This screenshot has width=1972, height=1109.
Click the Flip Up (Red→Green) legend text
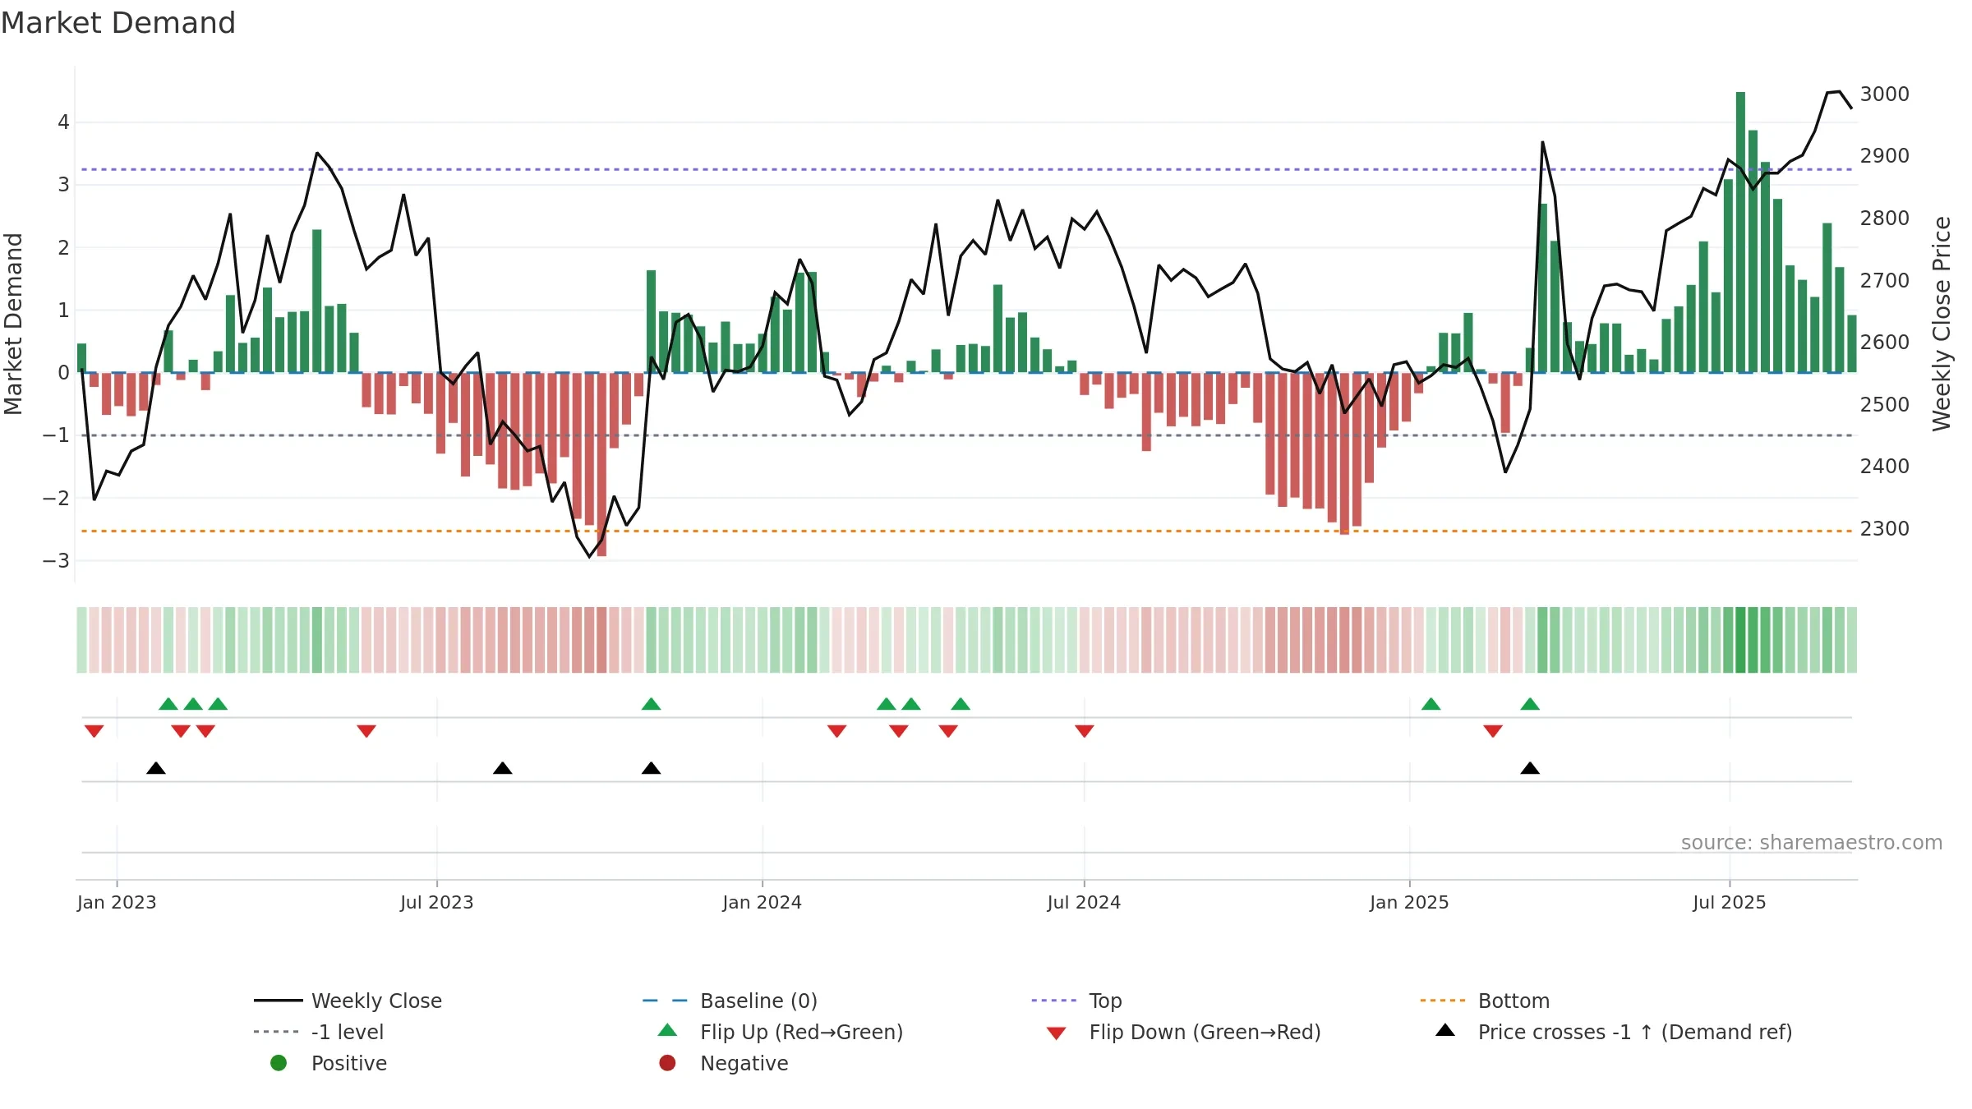(x=802, y=1032)
